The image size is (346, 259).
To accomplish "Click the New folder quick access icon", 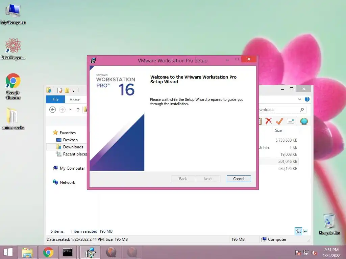I will tap(67, 90).
